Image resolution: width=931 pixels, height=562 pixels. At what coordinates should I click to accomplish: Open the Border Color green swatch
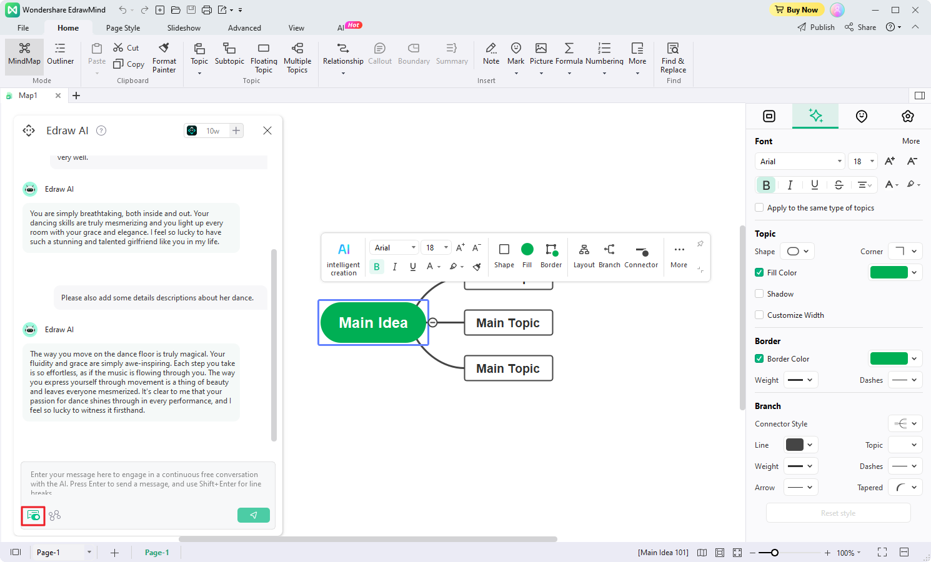pos(889,359)
